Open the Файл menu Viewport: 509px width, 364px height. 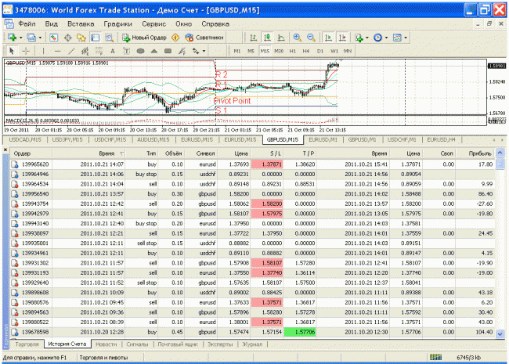[27, 24]
